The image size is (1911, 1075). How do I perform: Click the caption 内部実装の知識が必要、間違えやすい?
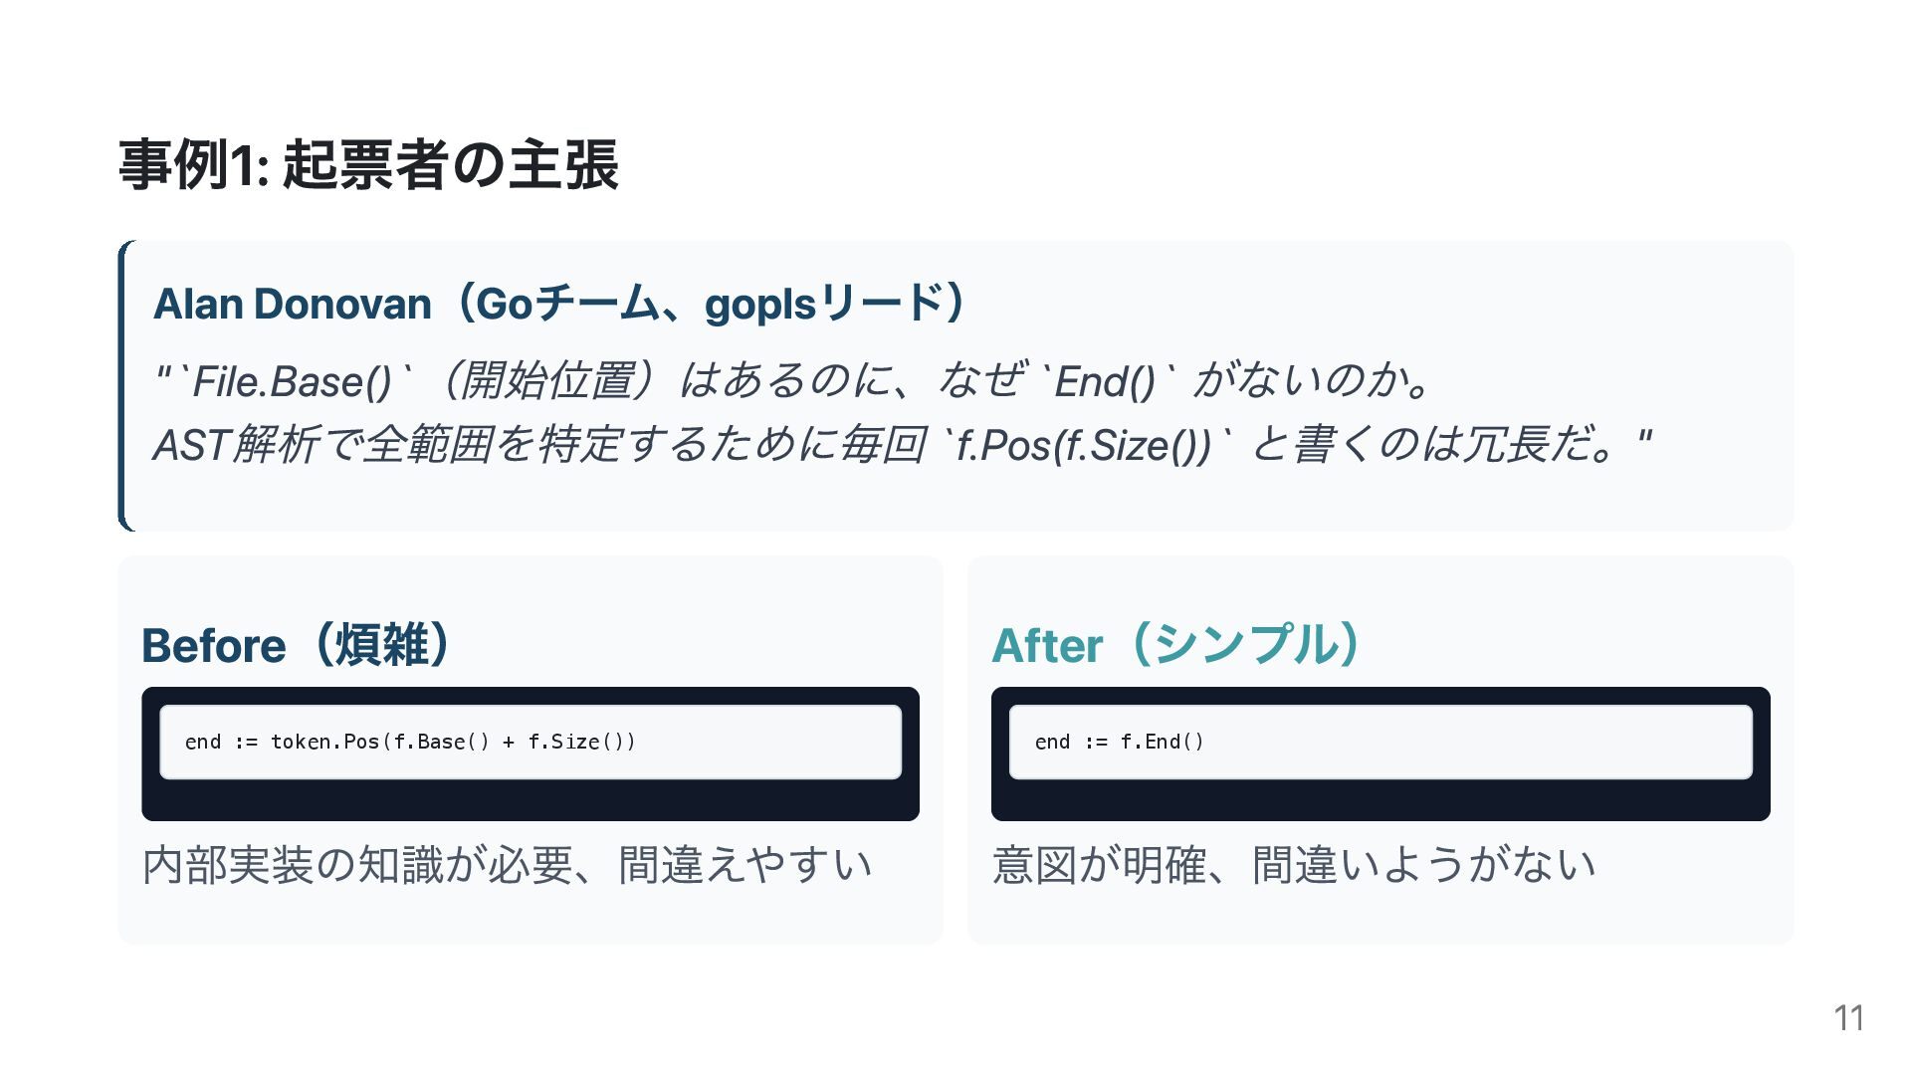pyautogui.click(x=508, y=865)
